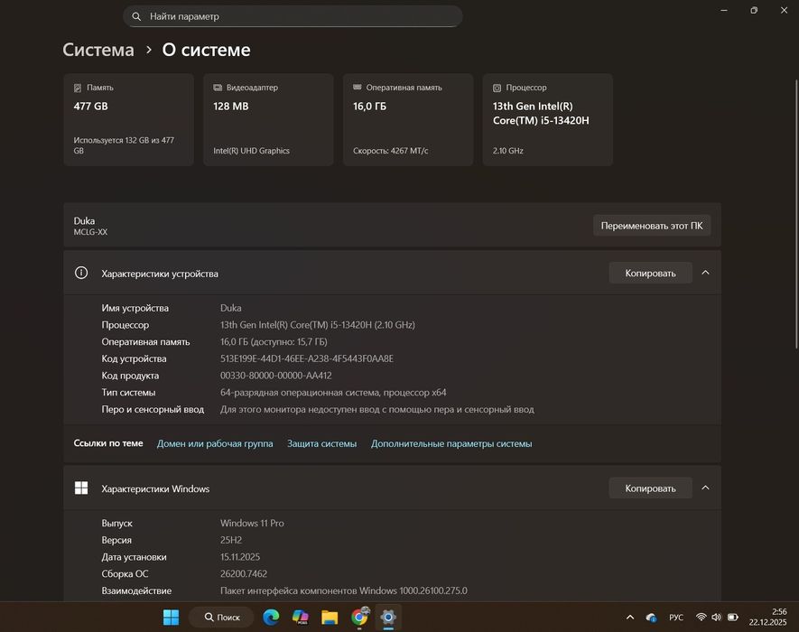The width and height of the screenshot is (799, 632).
Task: Collapse the device specifications section
Action: point(705,273)
